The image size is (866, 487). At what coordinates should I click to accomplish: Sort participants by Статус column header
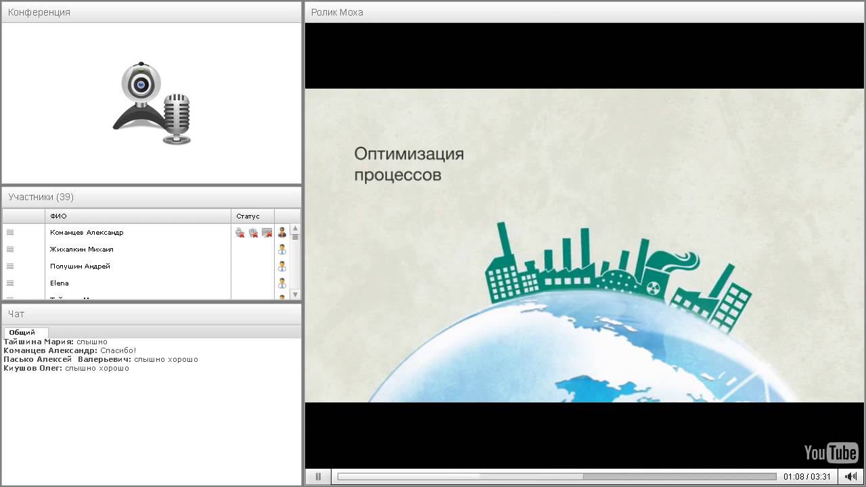tap(252, 216)
